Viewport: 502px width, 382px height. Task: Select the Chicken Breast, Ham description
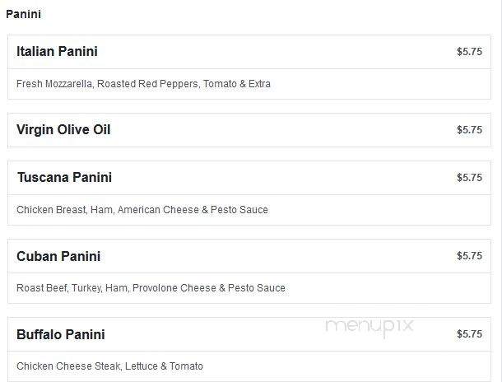coord(142,210)
